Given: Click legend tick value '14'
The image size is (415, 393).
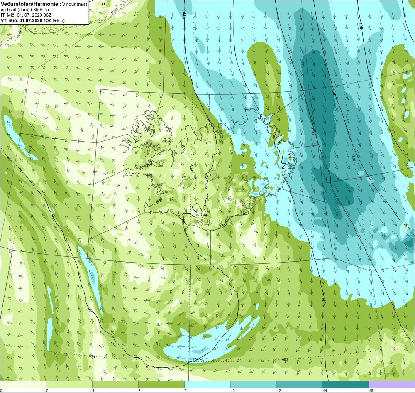Looking at the screenshot, I should coord(325,391).
